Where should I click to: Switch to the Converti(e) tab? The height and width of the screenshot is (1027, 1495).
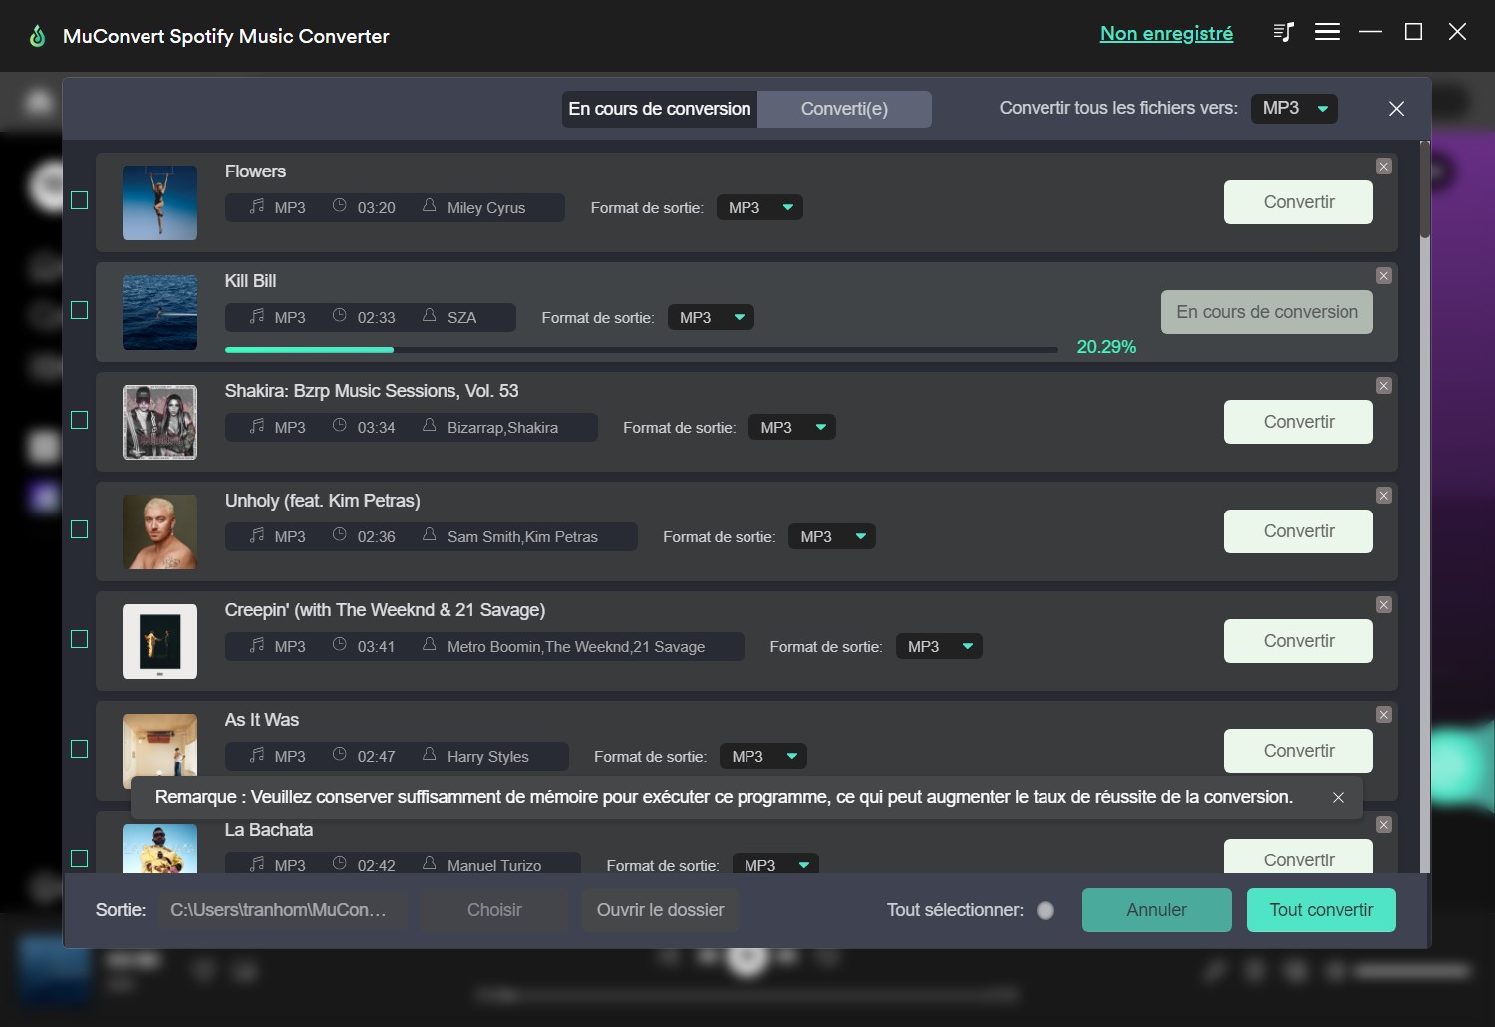844,109
